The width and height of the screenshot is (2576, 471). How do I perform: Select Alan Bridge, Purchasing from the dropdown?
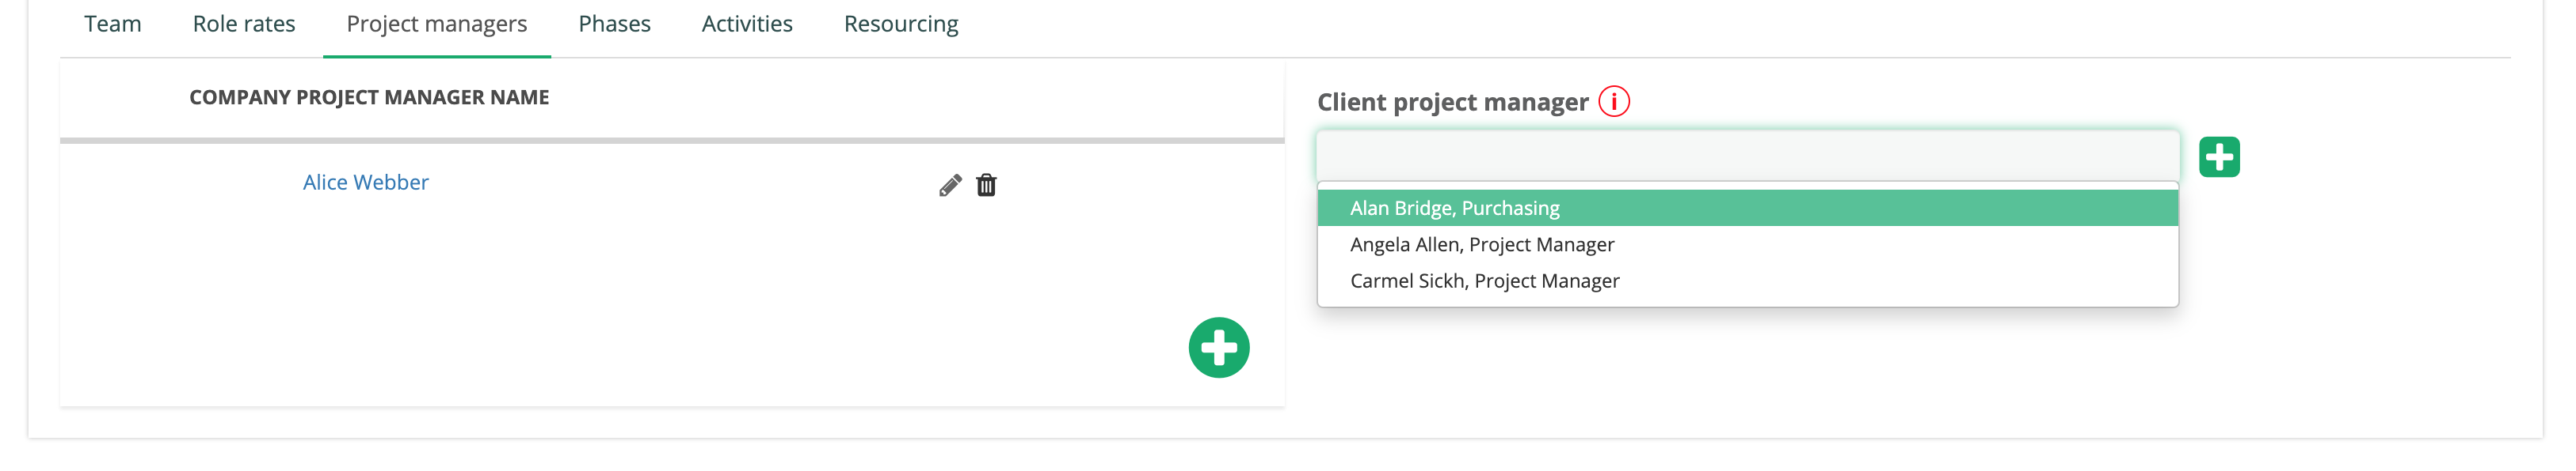tap(1747, 209)
